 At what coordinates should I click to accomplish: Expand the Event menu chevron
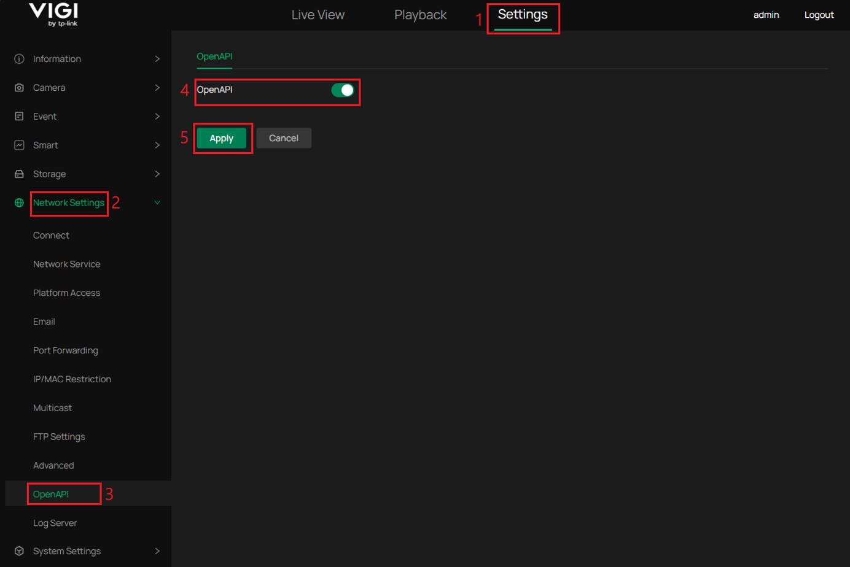pos(157,117)
